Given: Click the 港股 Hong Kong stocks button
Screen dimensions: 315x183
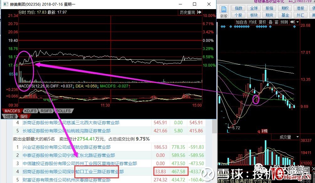Looking at the screenshot, I should click(301, 8).
